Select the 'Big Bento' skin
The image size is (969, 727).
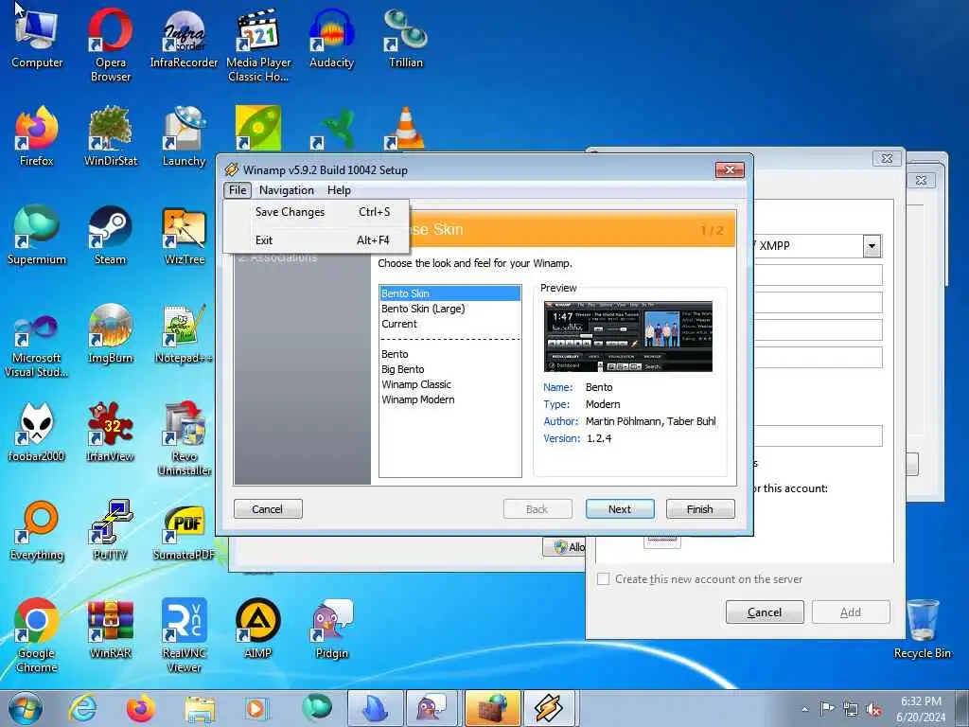point(449,369)
